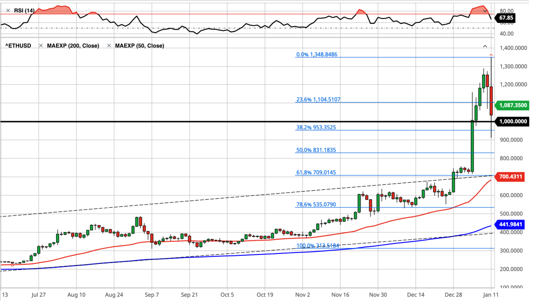Screen dimensions: 534x302
Task: Select the RSI (14) label
Action: [x=24, y=10]
